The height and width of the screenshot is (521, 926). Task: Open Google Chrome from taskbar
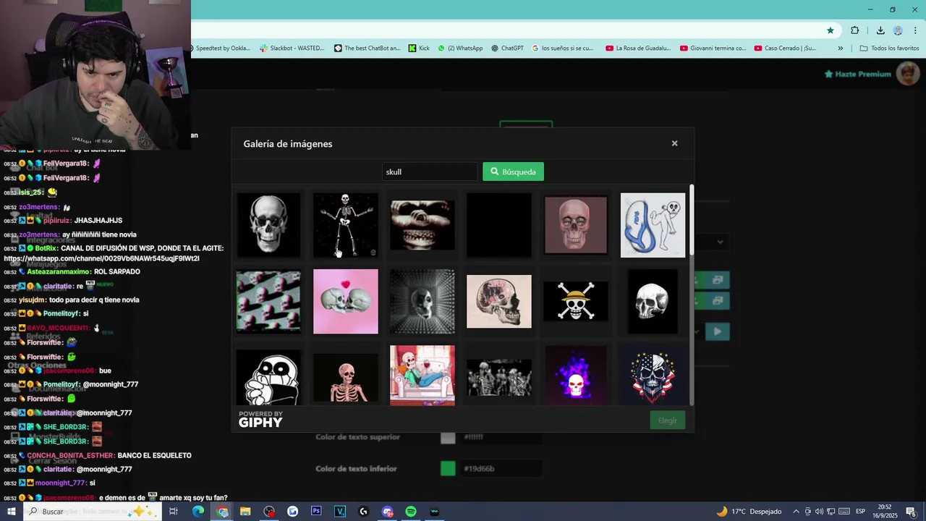[222, 512]
